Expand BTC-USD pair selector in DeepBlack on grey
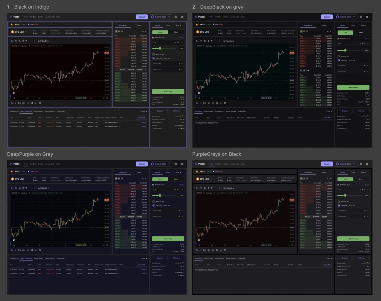This screenshot has width=381, height=301. coord(204,32)
